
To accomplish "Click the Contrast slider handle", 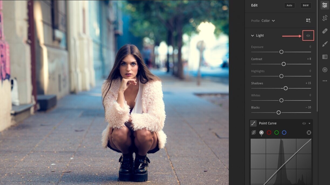I will click(284, 64).
